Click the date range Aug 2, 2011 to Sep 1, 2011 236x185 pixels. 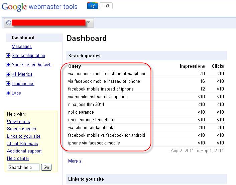pos(197,150)
